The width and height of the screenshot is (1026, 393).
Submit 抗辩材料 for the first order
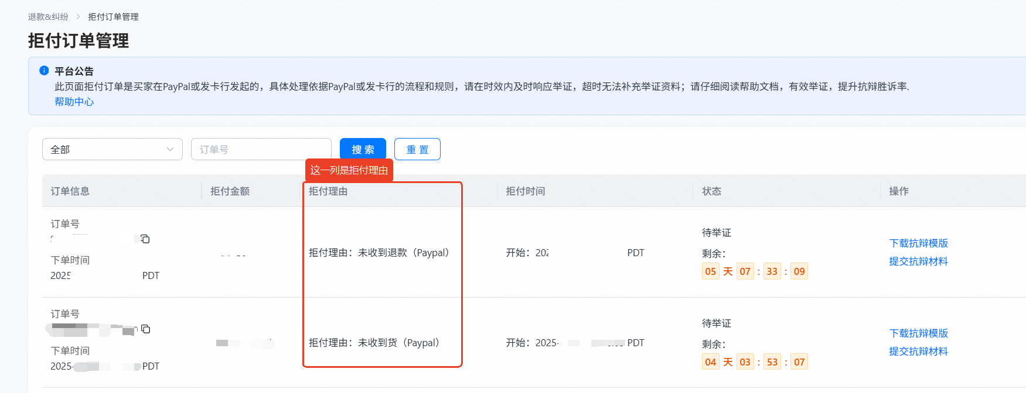918,261
